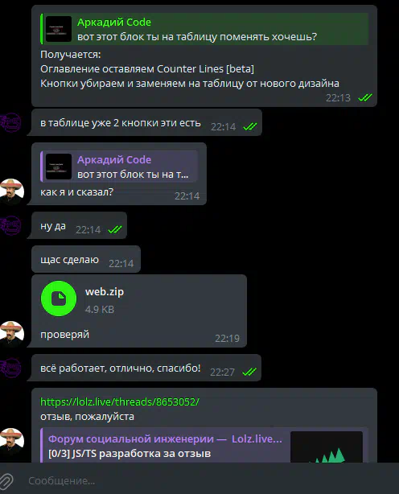This screenshot has height=494, width=399.
Task: Open sombrero avatar beside lolz.live link message
Action: pos(11,440)
